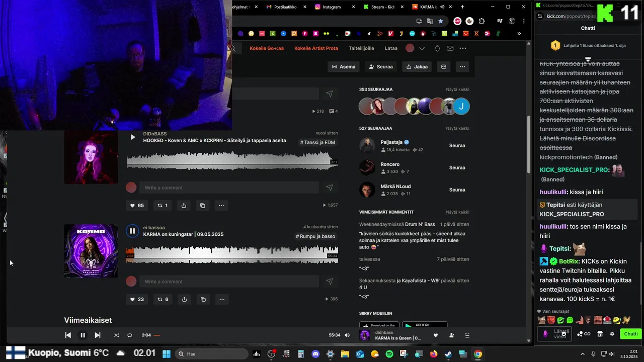Send a message via envelope button
Image resolution: width=644 pixels, height=362 pixels.
coord(444,66)
